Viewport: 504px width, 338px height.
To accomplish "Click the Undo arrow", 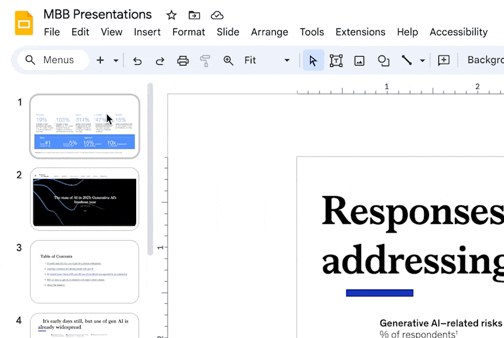I will pyautogui.click(x=137, y=61).
